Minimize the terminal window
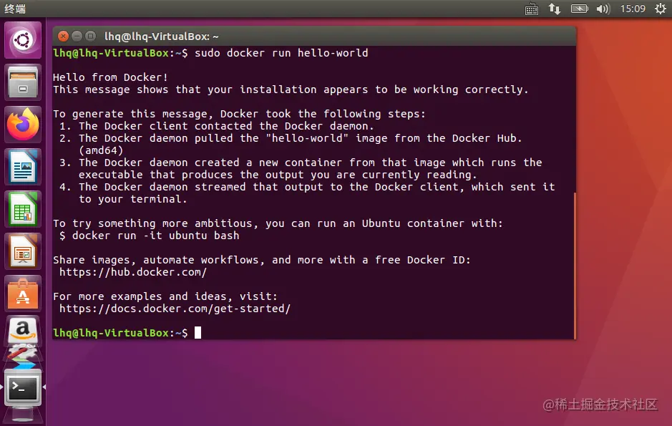 (x=77, y=37)
